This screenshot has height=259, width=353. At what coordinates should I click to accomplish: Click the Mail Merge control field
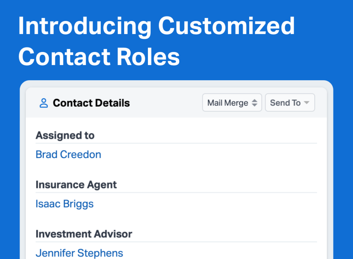(x=232, y=102)
